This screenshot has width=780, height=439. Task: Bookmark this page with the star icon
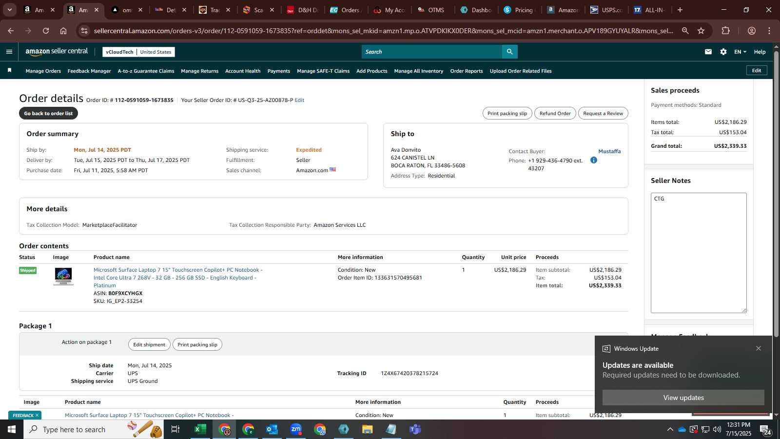click(701, 31)
